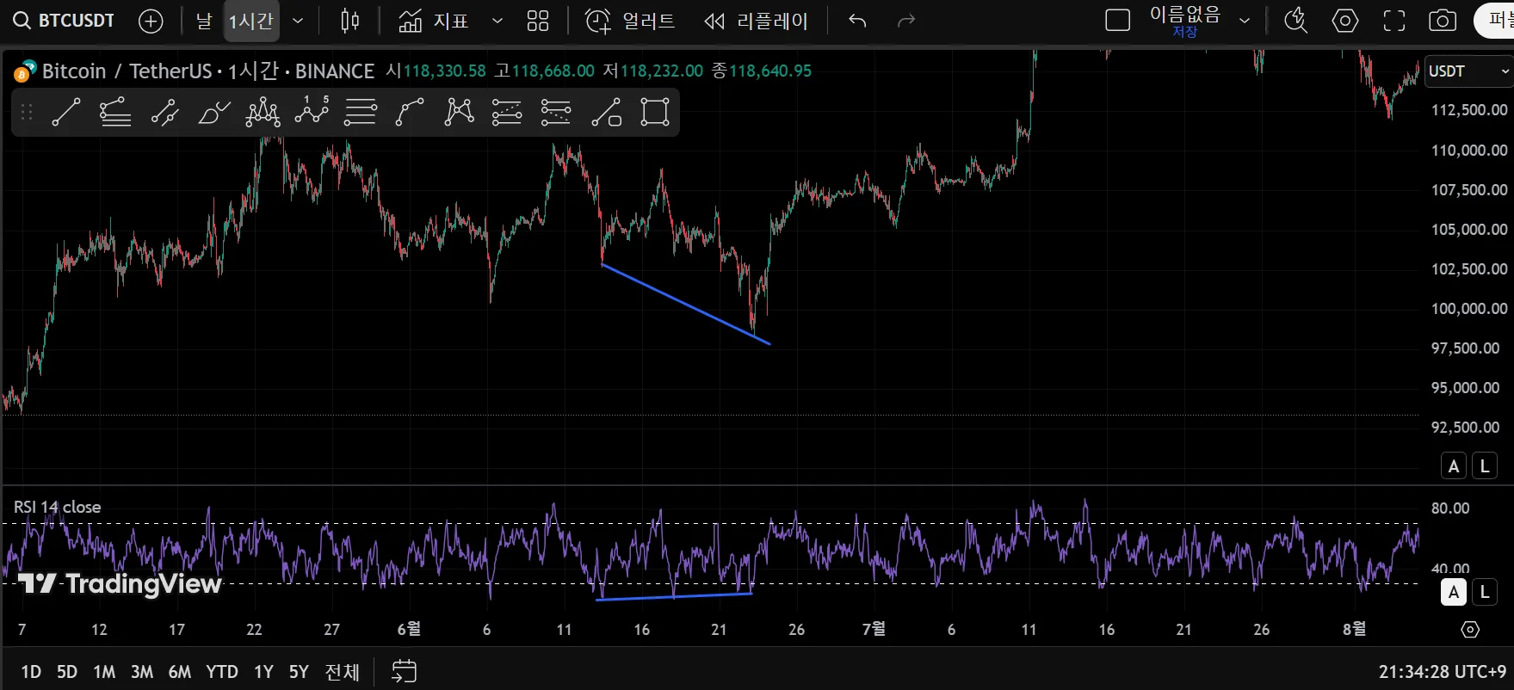This screenshot has height=690, width=1514.
Task: Open the candlestick chart type menu
Action: click(349, 21)
